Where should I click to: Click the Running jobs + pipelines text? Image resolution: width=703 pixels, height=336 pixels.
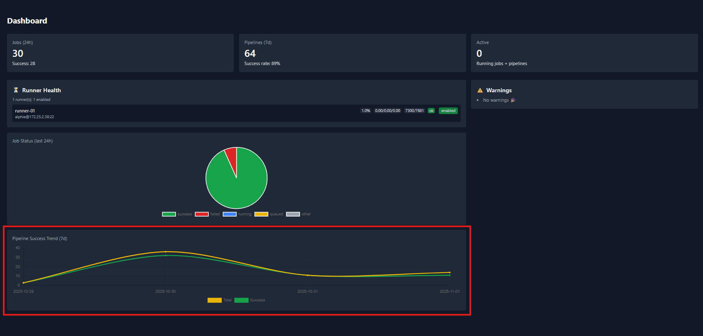click(x=502, y=63)
